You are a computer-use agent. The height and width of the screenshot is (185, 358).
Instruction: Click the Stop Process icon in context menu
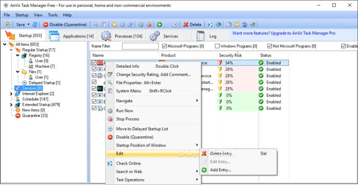click(x=110, y=119)
